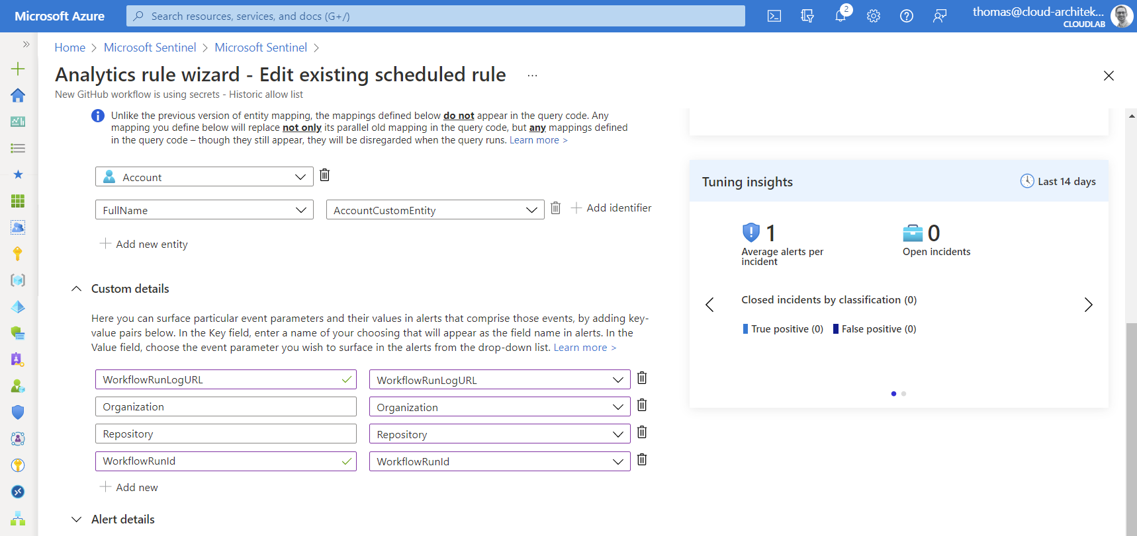
Task: Open Learn more link under Custom details
Action: (x=584, y=348)
